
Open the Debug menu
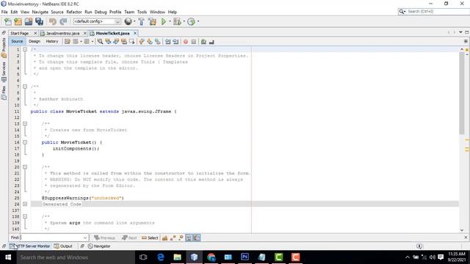pyautogui.click(x=101, y=12)
